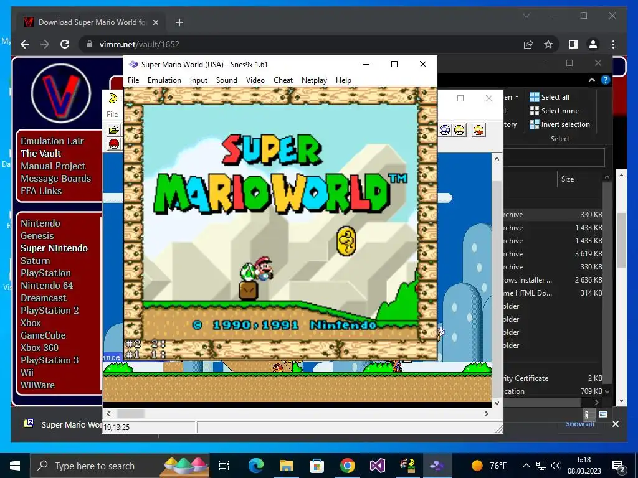Click Invert selection in File Explorer ribbon

[559, 124]
